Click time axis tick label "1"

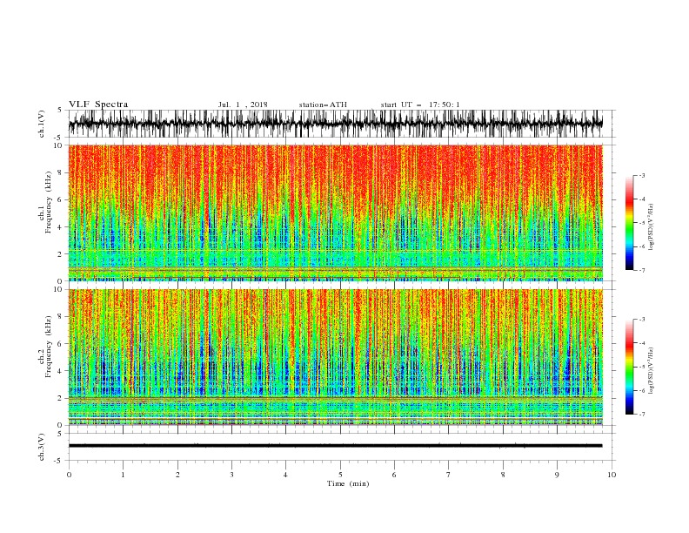coord(123,475)
